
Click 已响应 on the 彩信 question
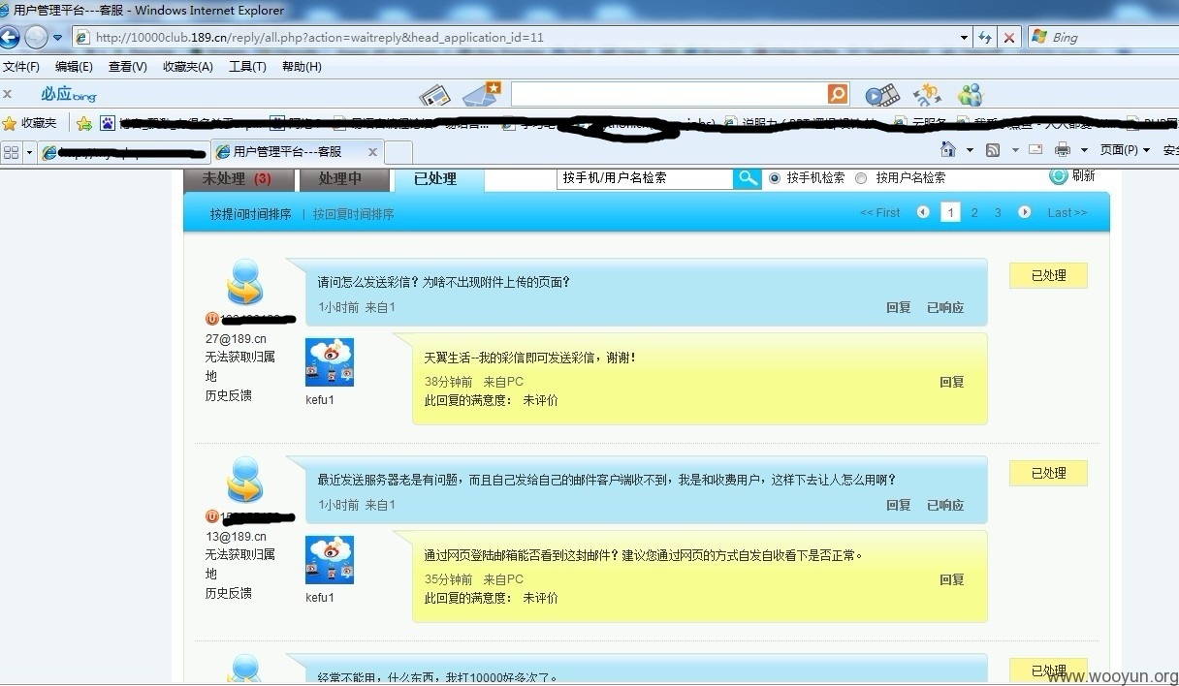945,308
